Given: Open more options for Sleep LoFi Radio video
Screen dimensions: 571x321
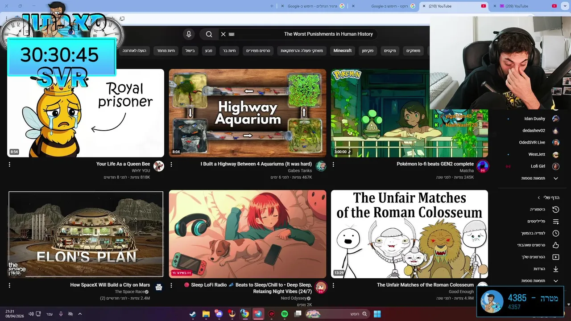Looking at the screenshot, I should click(171, 285).
